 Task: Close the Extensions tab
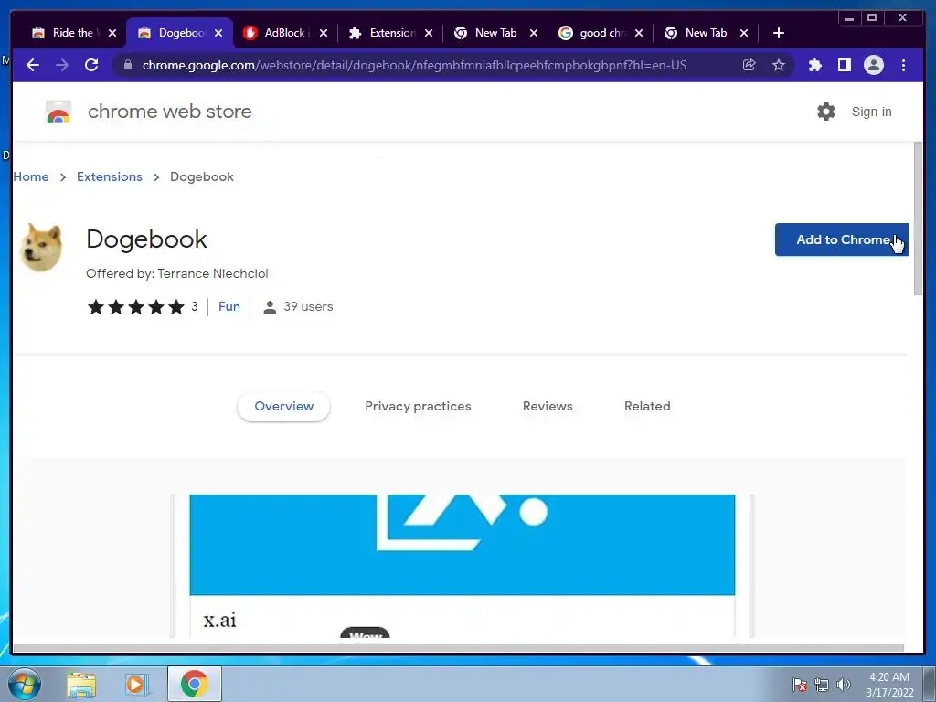tap(429, 33)
